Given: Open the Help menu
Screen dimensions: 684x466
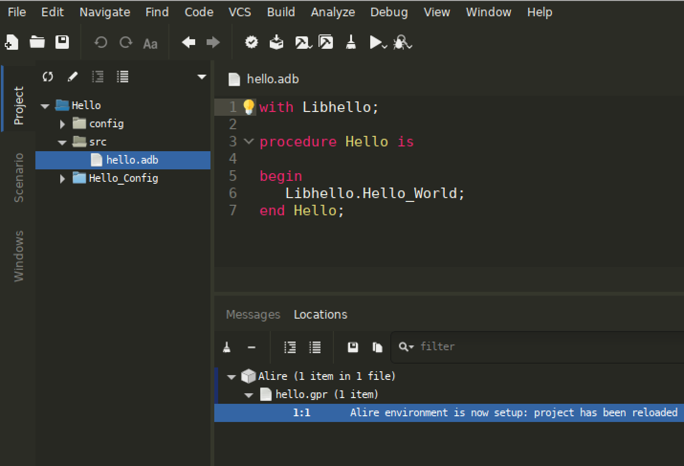Looking at the screenshot, I should [x=540, y=12].
